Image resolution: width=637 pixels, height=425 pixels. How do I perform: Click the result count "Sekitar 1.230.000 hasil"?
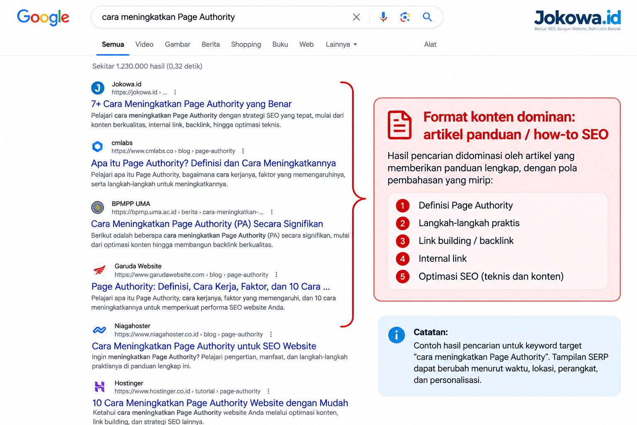[x=147, y=66]
